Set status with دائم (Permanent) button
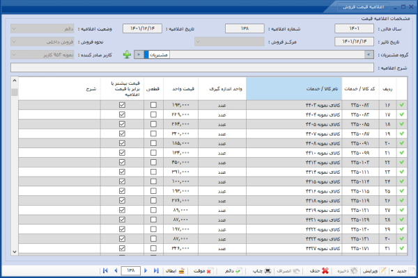The height and width of the screenshot is (278, 418). (233, 271)
